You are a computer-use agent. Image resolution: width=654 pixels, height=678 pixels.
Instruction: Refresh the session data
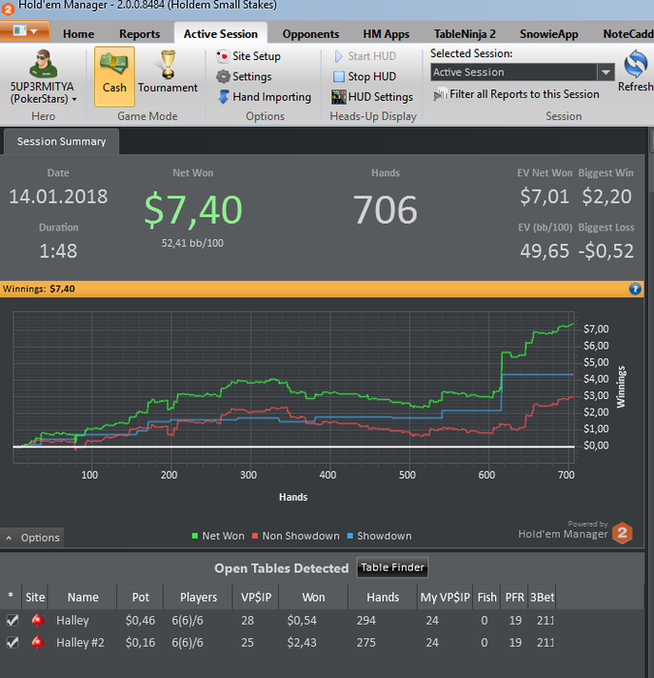[x=636, y=70]
